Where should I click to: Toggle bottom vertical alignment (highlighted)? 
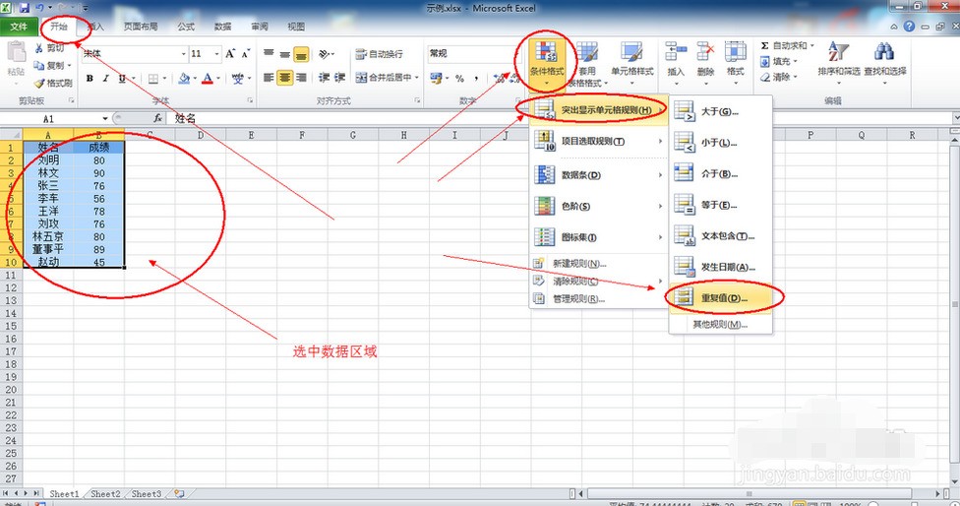(x=301, y=54)
